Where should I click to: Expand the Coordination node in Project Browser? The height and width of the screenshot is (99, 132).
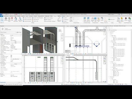pos(109,31)
